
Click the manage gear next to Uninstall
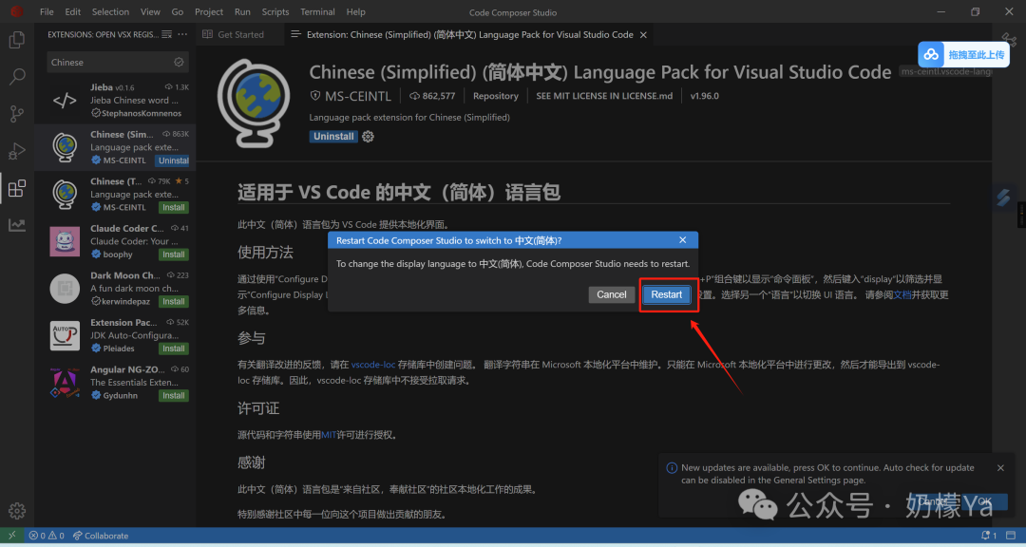coord(369,136)
